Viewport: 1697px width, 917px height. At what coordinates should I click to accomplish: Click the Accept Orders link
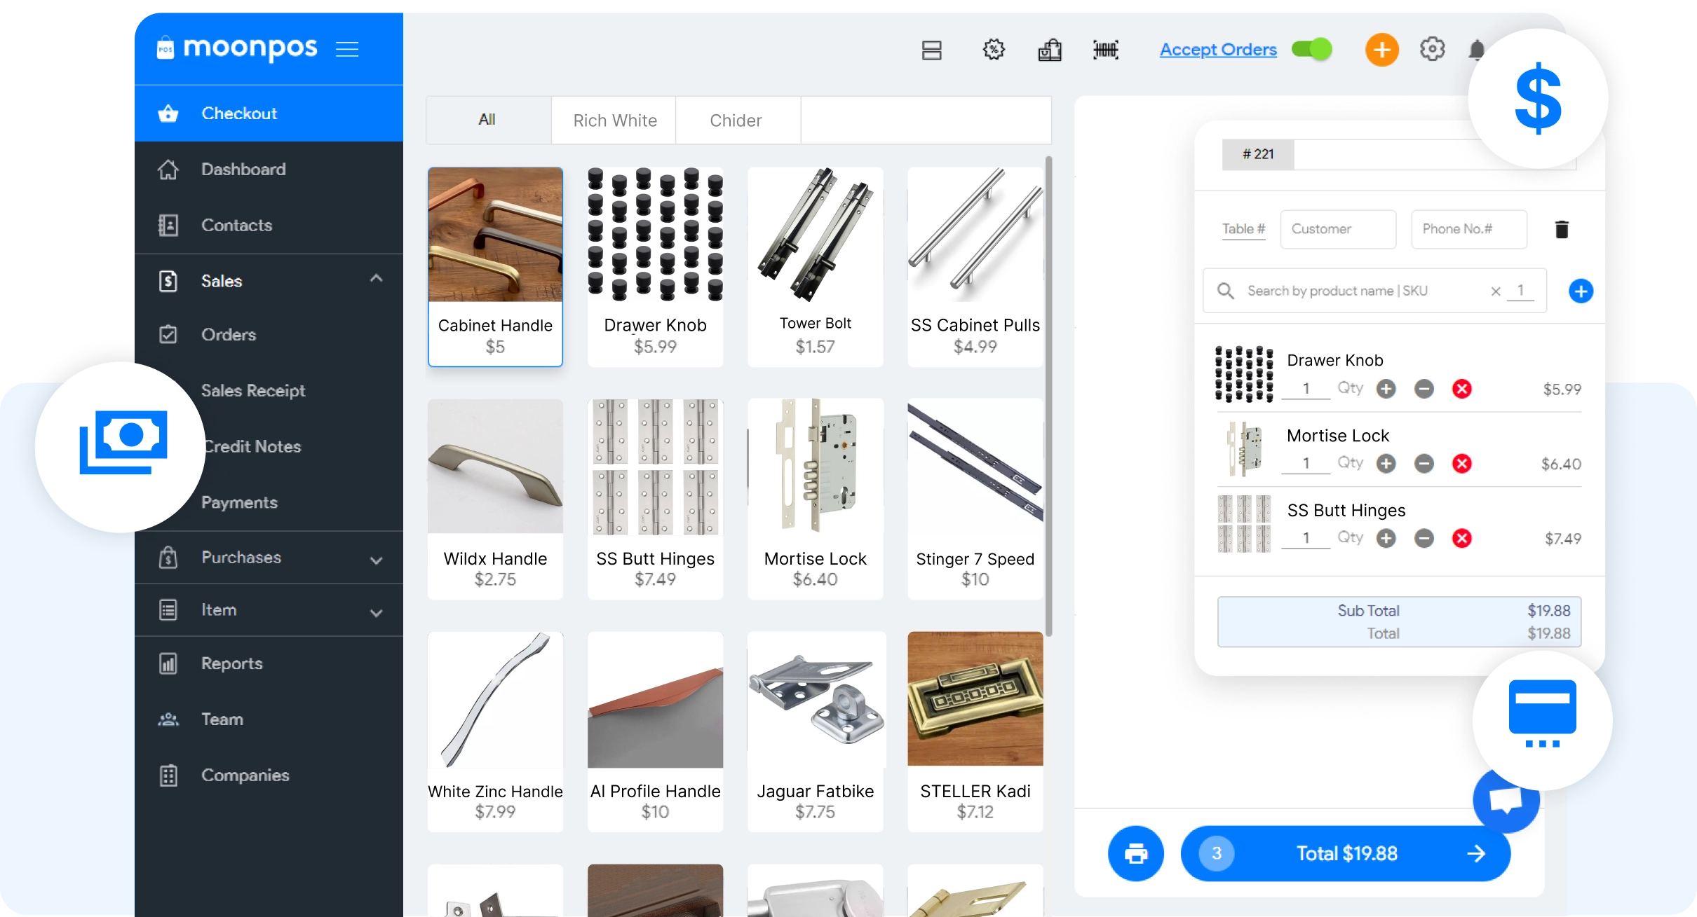click(1217, 50)
